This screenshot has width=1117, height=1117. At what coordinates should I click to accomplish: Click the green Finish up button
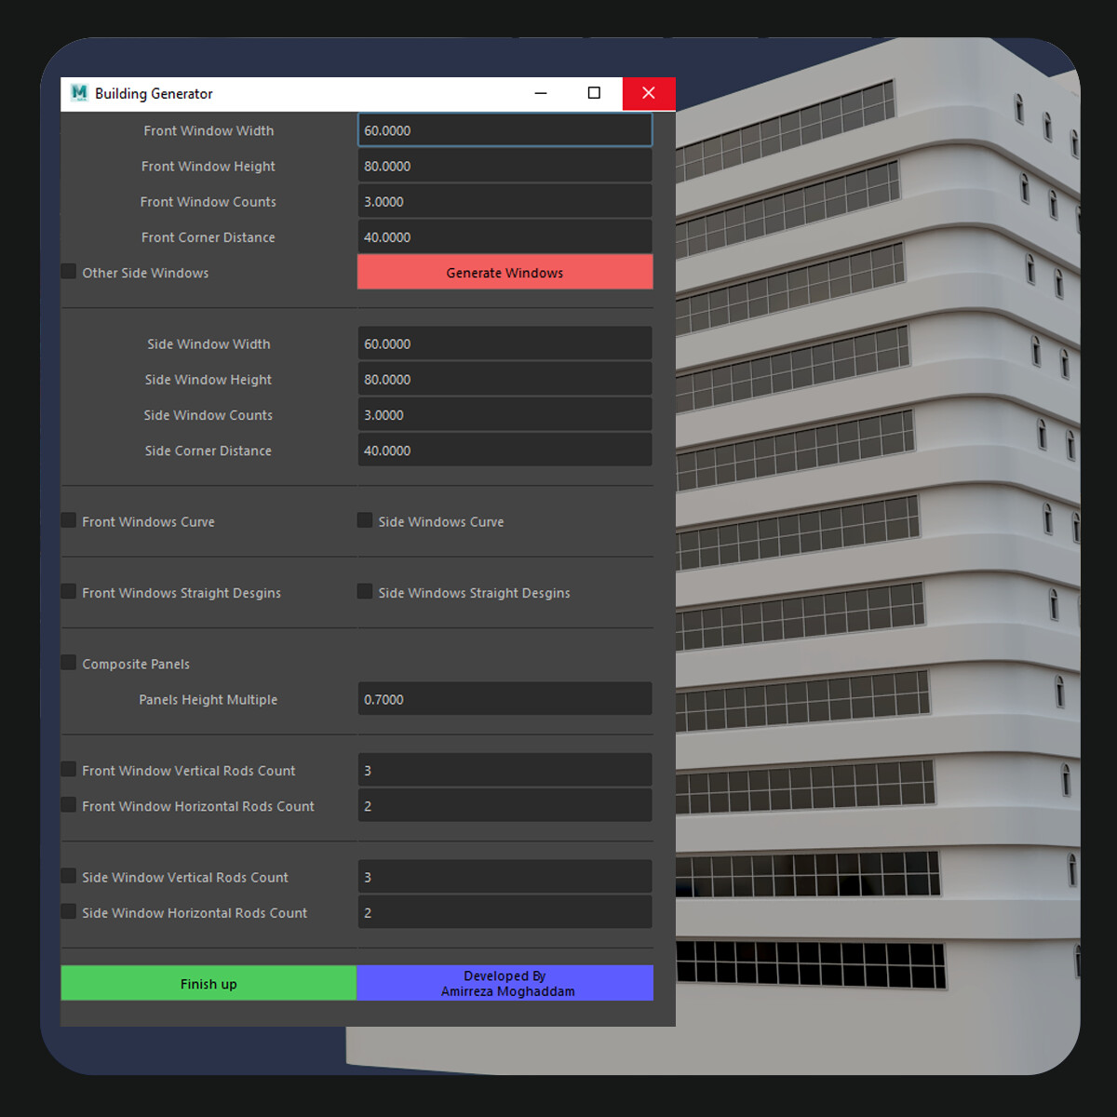208,983
